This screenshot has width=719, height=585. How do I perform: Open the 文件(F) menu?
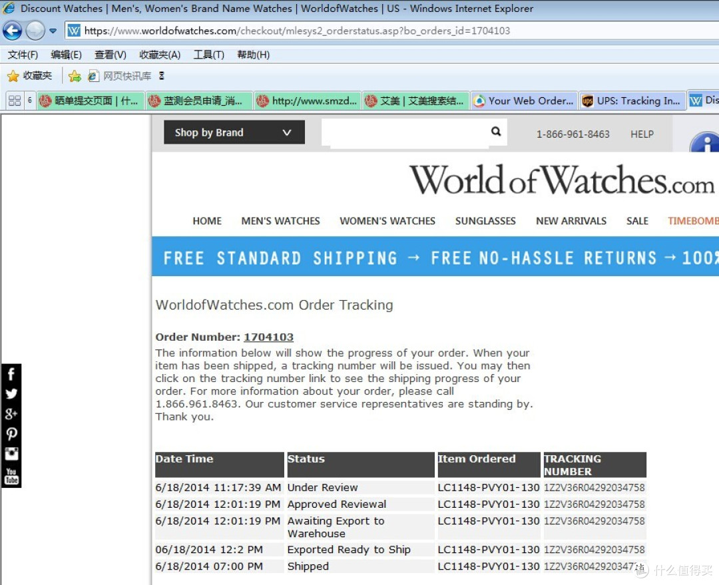tap(23, 55)
